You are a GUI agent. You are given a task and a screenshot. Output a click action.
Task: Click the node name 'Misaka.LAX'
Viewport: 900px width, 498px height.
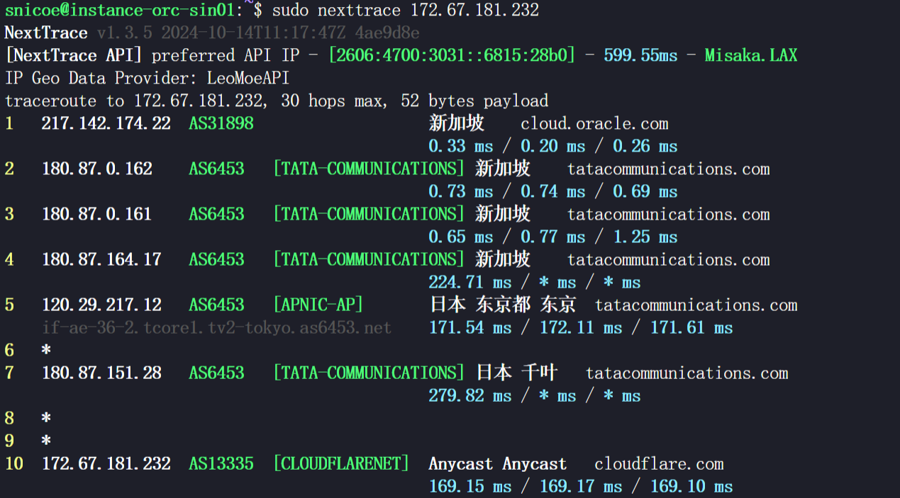[x=751, y=55]
